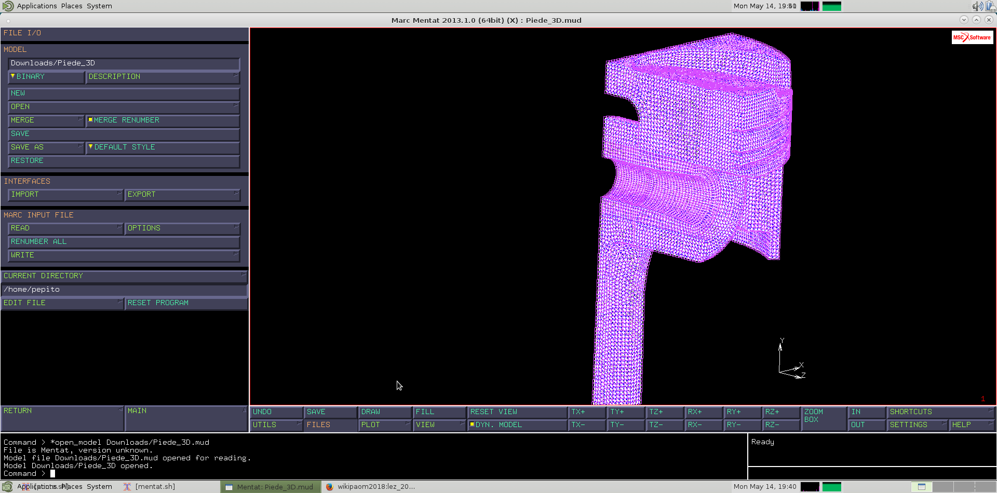Open PLOT settings in toolbar
Screen dimensions: 997x493
[385, 425]
